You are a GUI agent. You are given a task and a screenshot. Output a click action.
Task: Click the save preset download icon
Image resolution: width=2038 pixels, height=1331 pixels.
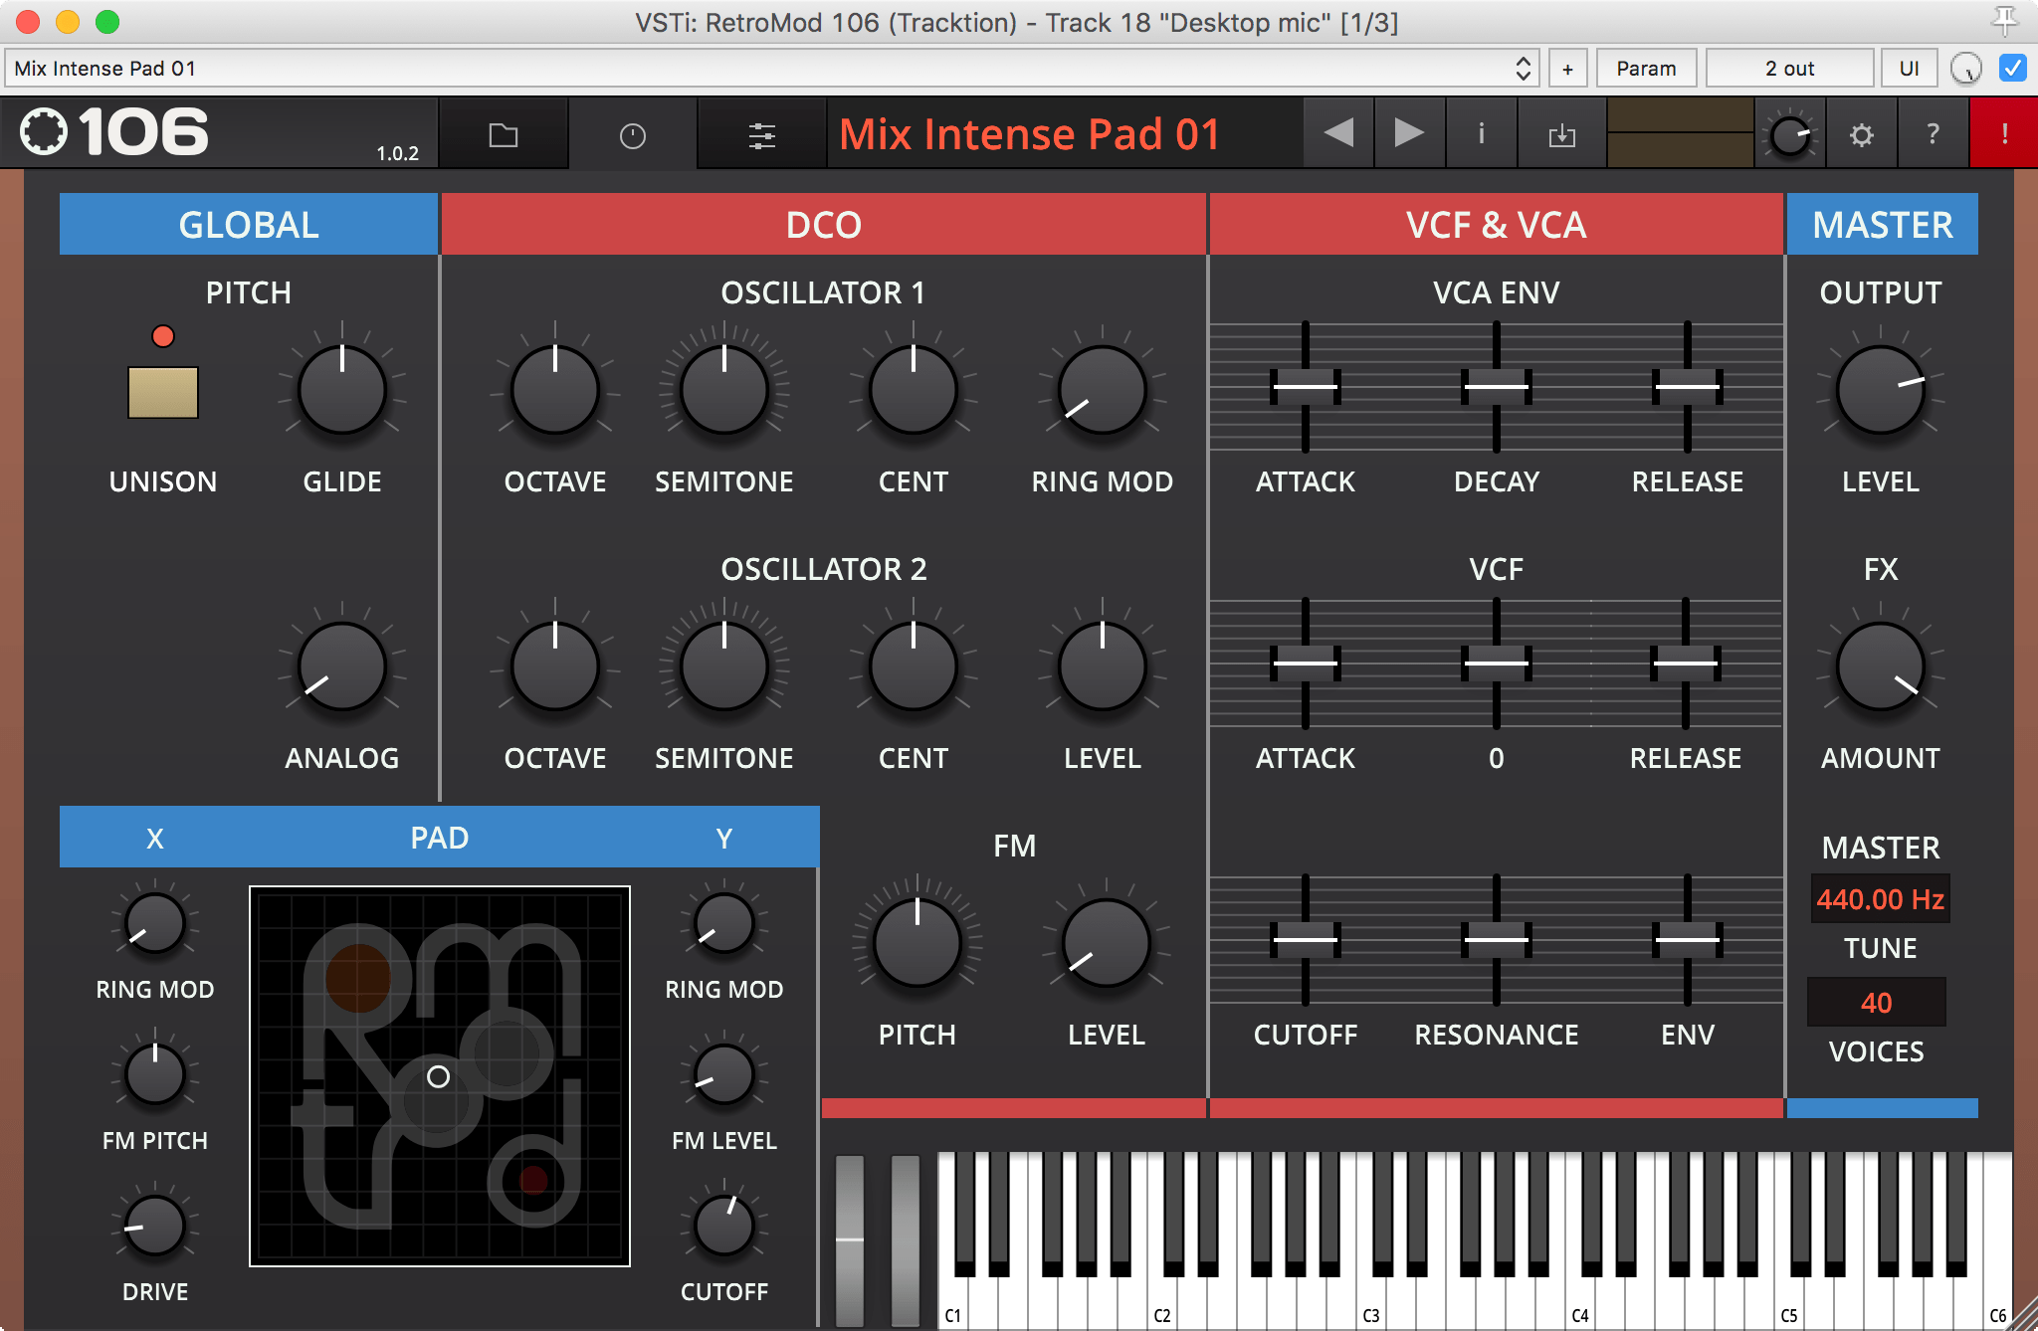(1562, 134)
